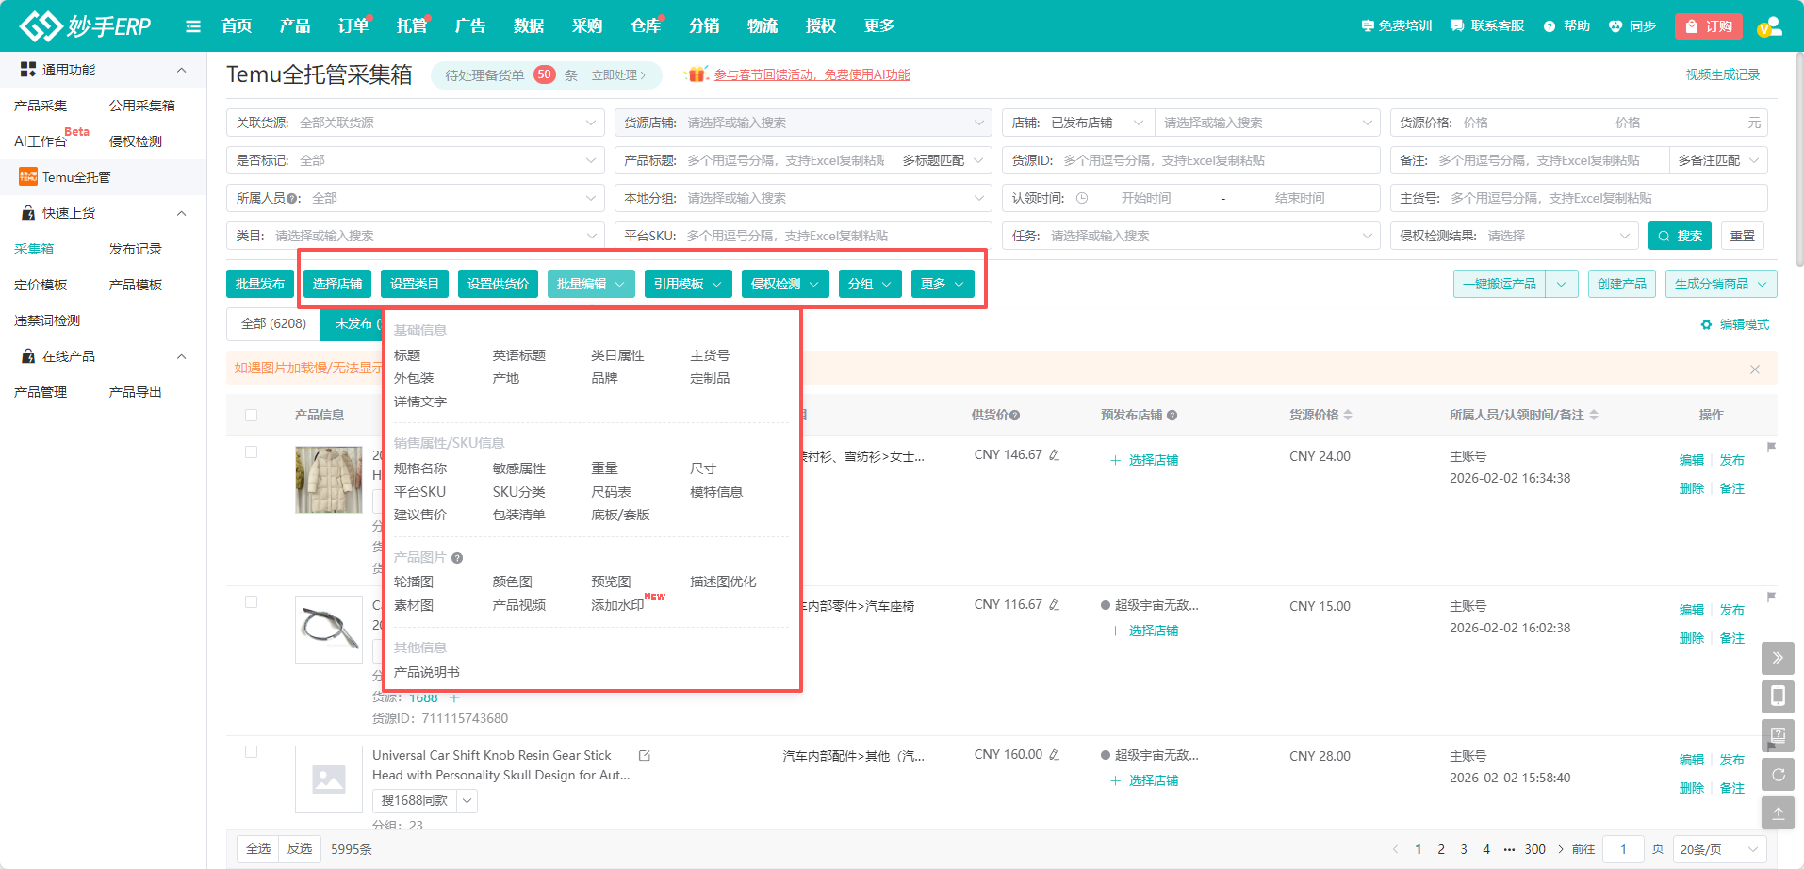Viewport: 1804px width, 869px height.
Task: Expand the 侵权检测 dropdown in the toolbar
Action: point(784,284)
